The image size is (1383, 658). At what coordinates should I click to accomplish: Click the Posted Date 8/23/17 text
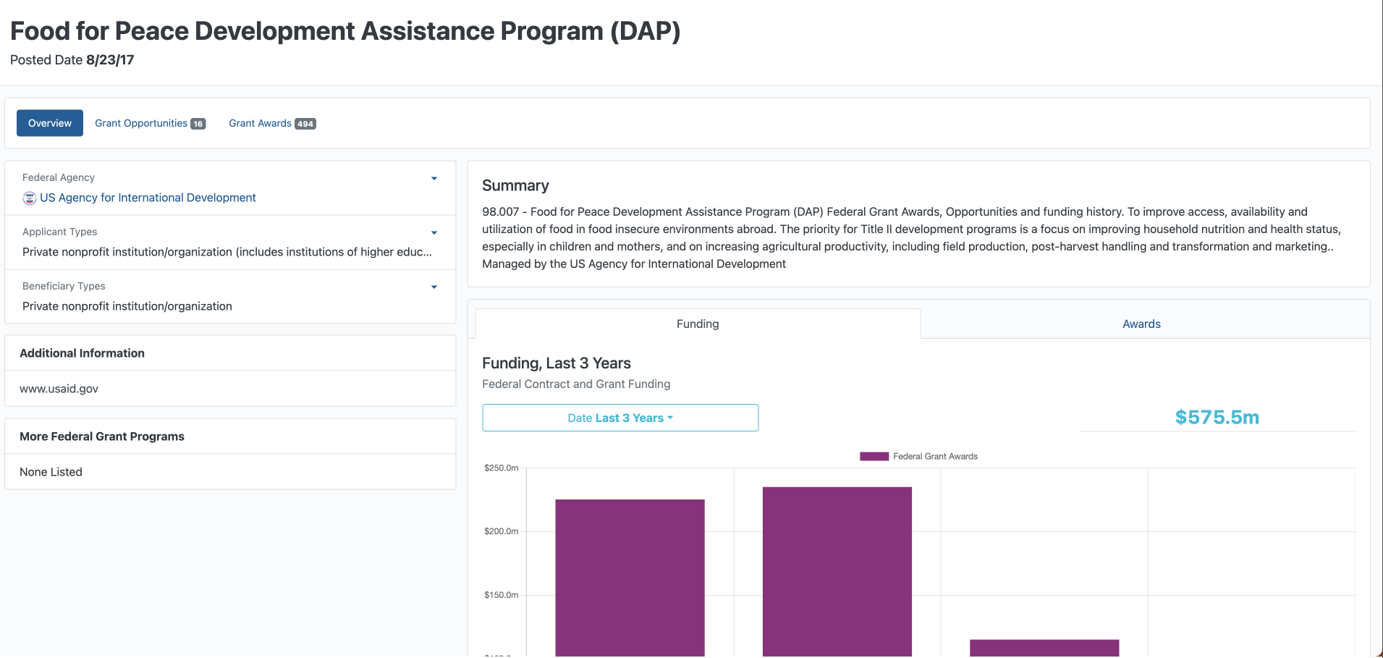pyautogui.click(x=72, y=60)
